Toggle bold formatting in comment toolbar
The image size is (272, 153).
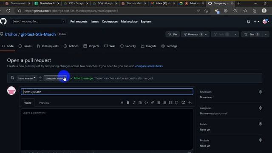coord(128,103)
